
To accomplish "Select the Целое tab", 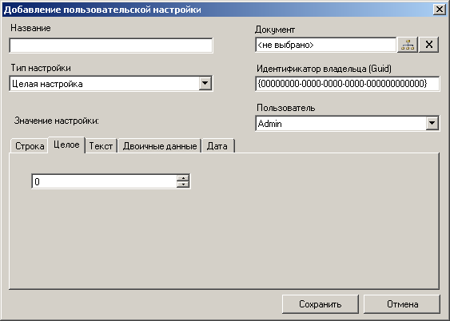I will coord(66,145).
